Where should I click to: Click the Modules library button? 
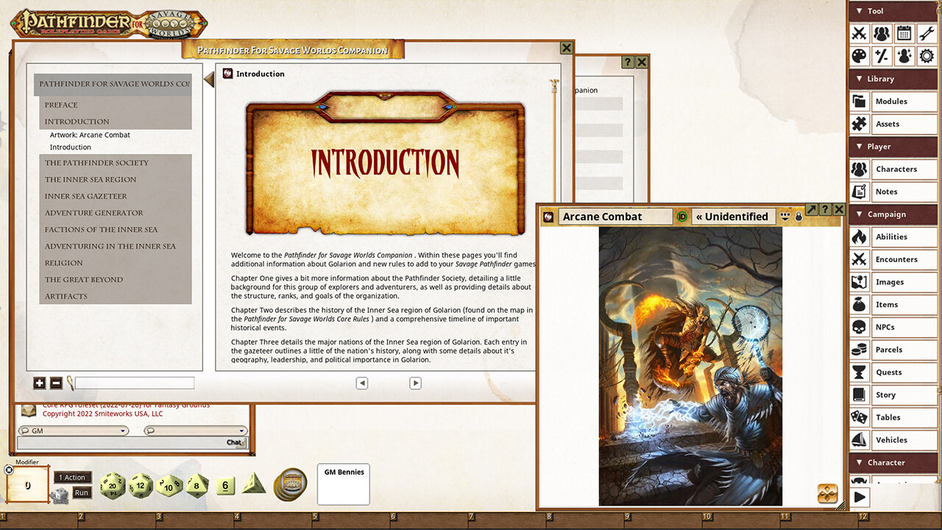[891, 102]
